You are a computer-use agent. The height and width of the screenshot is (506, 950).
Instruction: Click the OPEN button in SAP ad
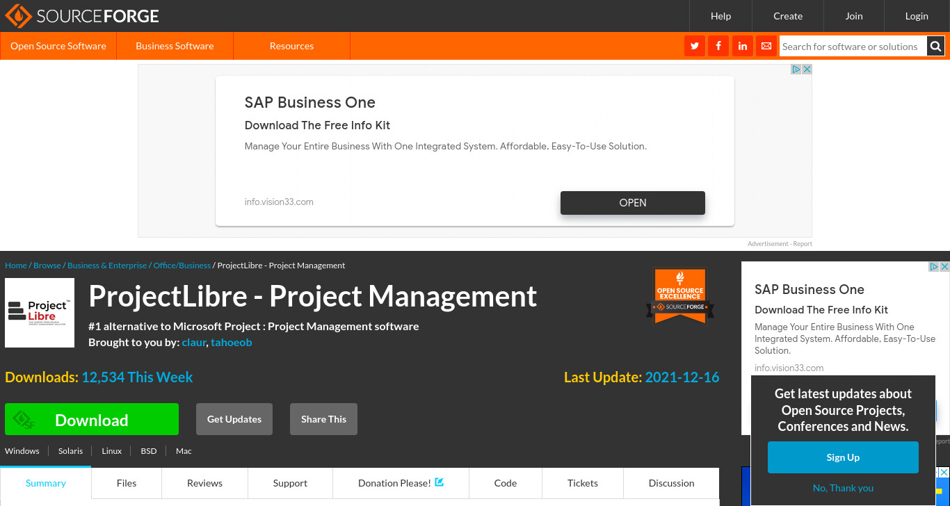(633, 203)
